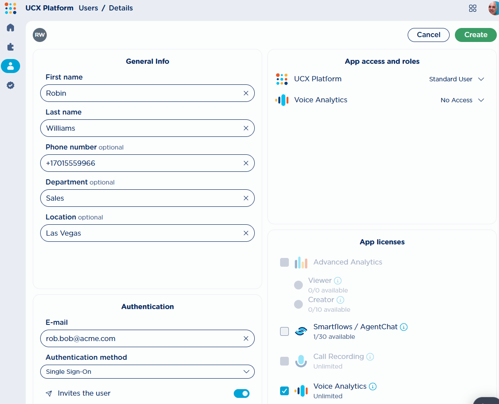Show info for Voice Analytics license
The width and height of the screenshot is (499, 404).
click(x=372, y=387)
